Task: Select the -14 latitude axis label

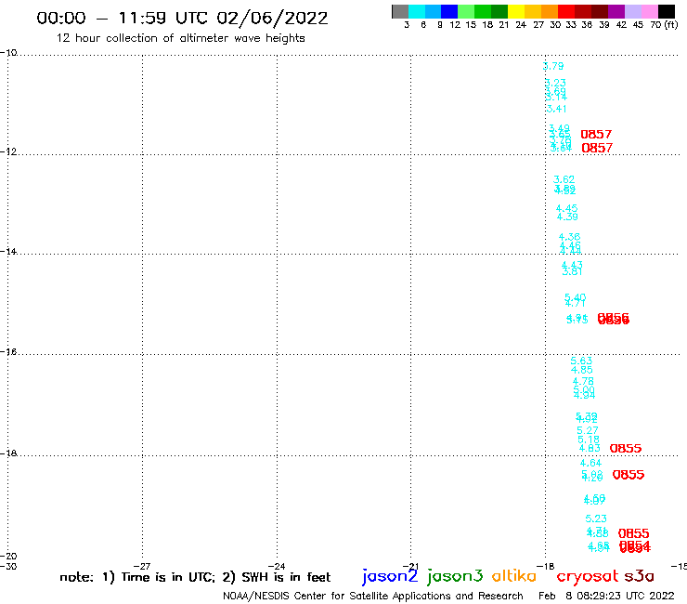Action: point(8,251)
